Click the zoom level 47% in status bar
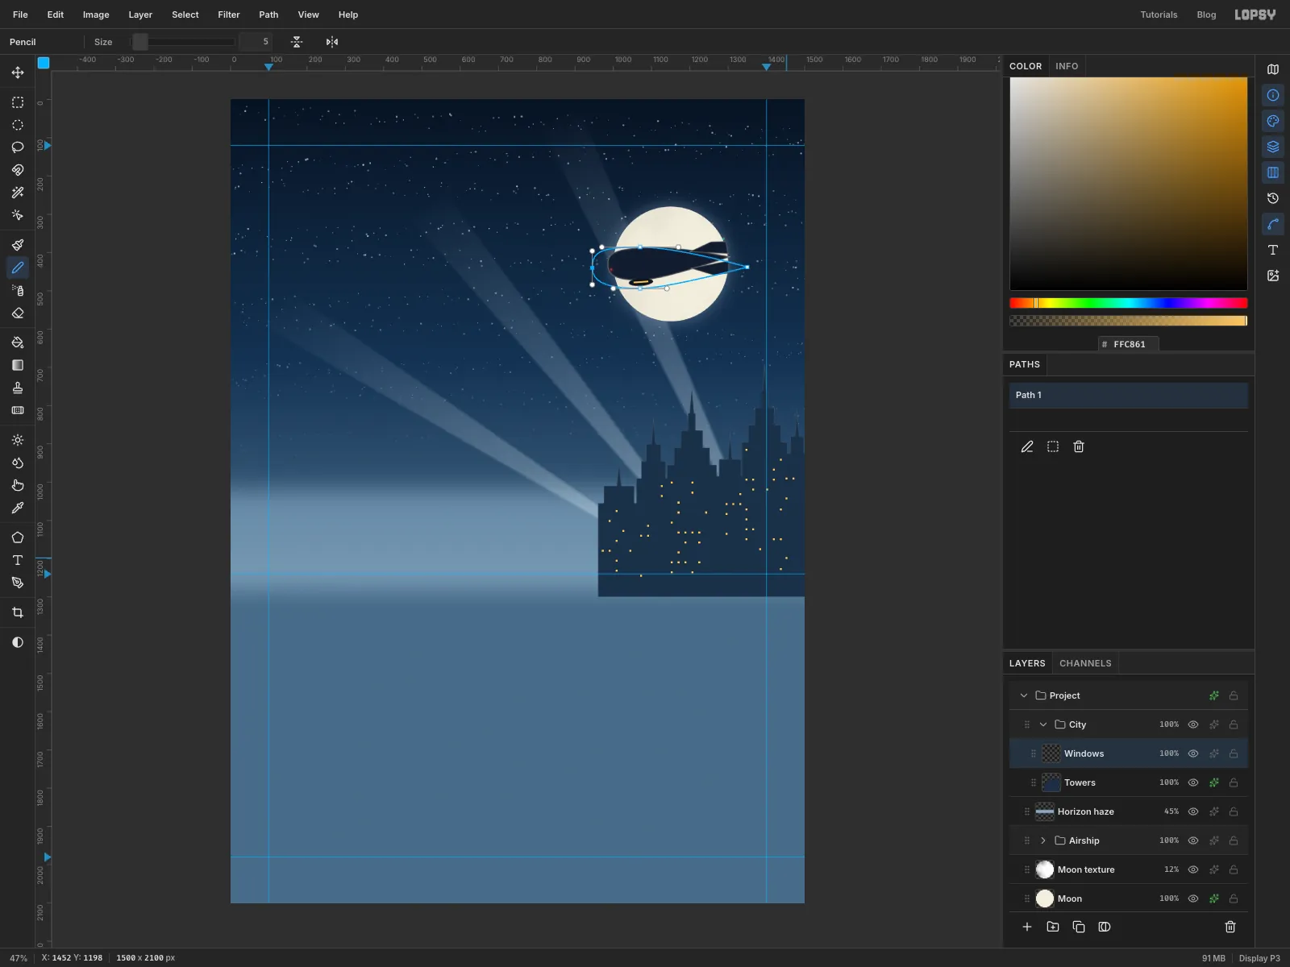 (x=18, y=958)
